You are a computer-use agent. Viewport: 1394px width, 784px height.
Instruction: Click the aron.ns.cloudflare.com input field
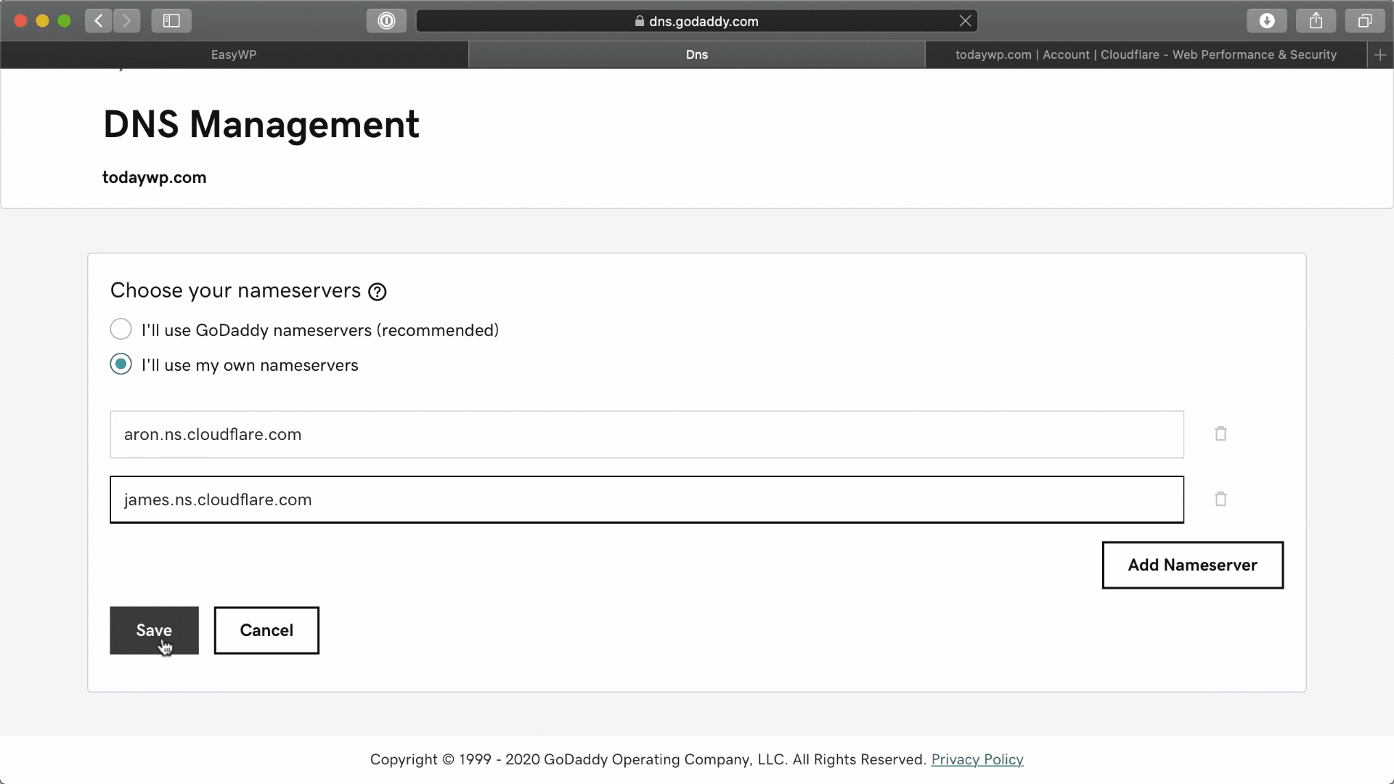click(x=647, y=434)
